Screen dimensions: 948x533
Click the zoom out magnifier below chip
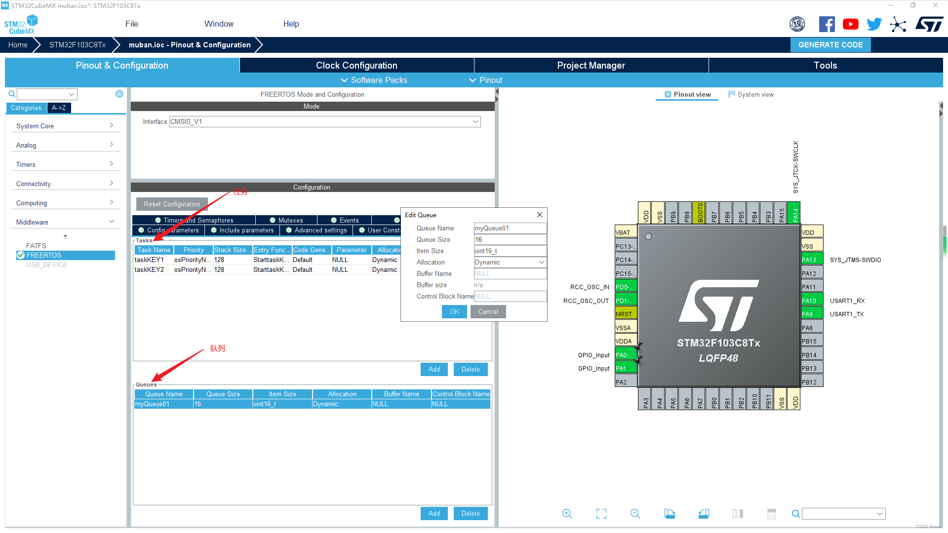point(635,514)
